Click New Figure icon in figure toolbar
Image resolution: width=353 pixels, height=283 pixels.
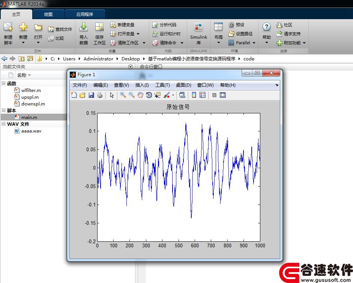click(74, 95)
